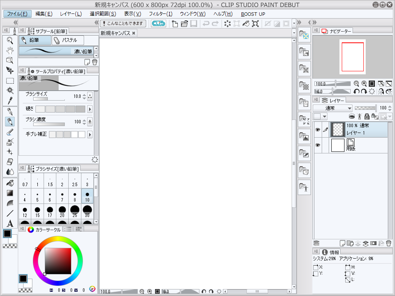Click the CLIP button in the toolbar
Image resolution: width=395 pixels, height=296 pixels.
(158, 23)
